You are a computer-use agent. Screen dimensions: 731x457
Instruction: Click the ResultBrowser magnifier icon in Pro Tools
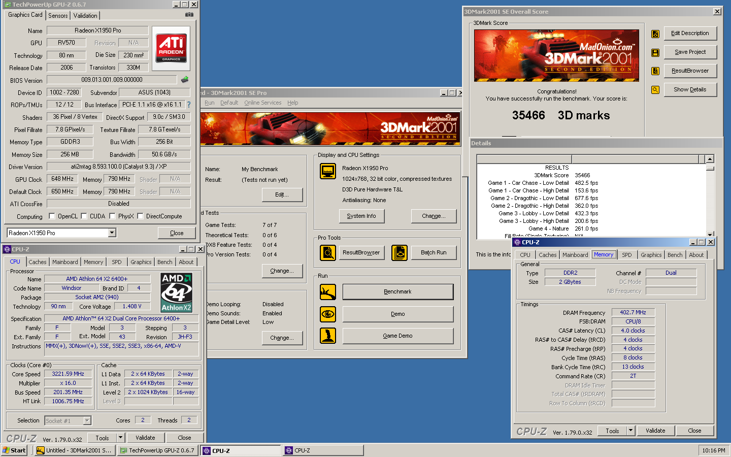click(x=328, y=252)
